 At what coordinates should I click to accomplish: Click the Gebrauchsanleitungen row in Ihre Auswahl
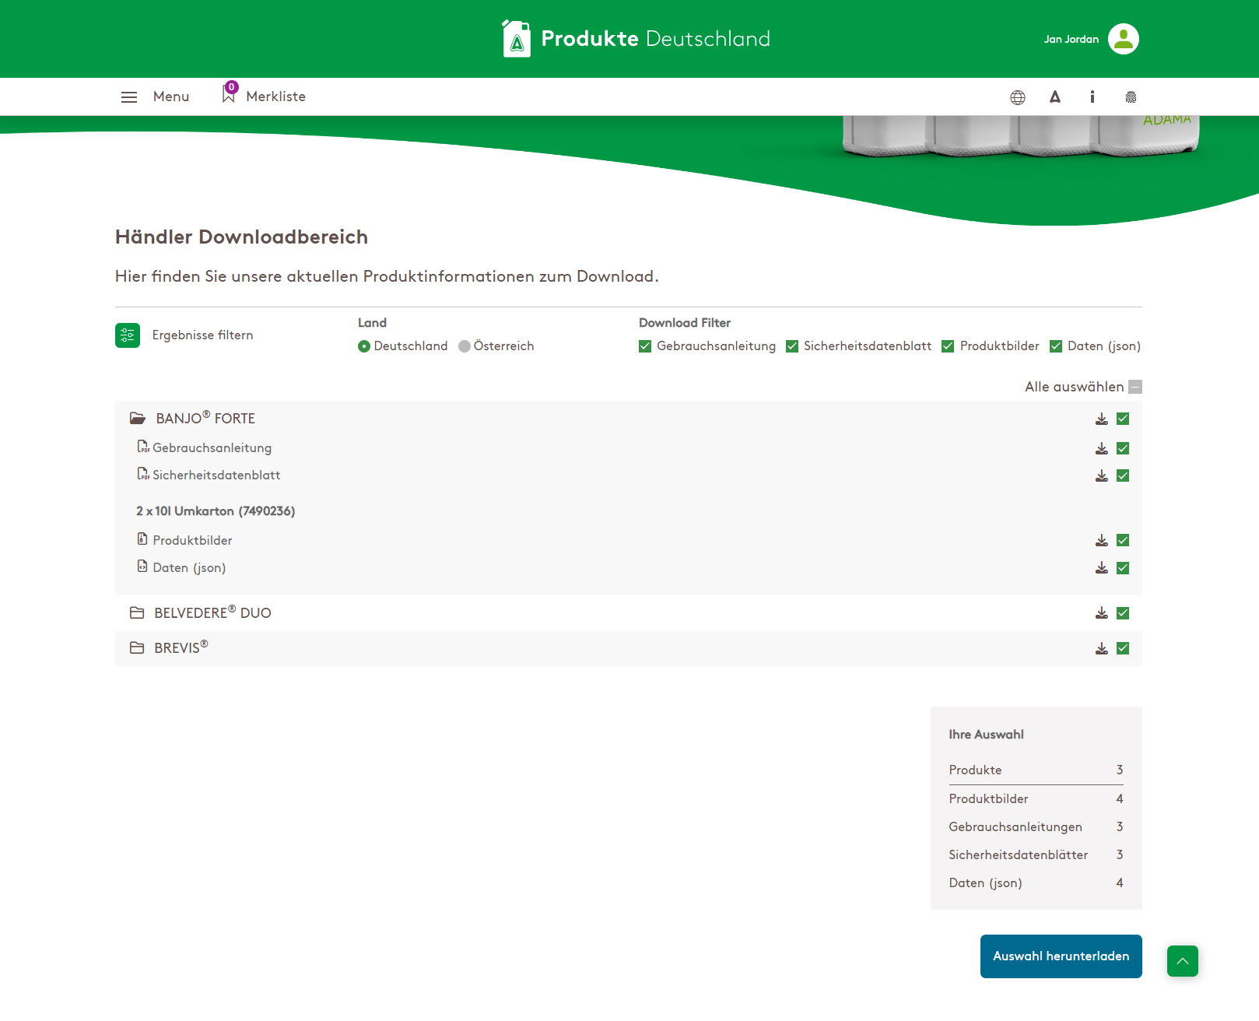pos(1036,826)
